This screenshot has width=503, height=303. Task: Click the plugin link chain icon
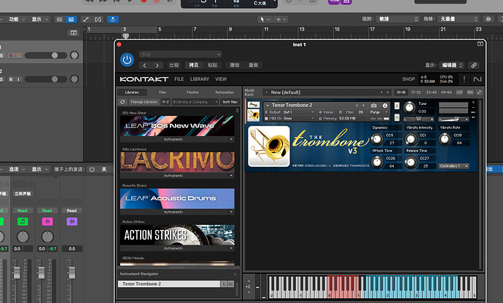pyautogui.click(x=474, y=65)
